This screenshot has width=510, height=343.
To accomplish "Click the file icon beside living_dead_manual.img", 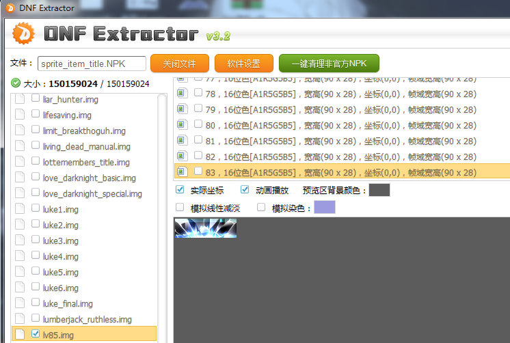I will (x=20, y=146).
